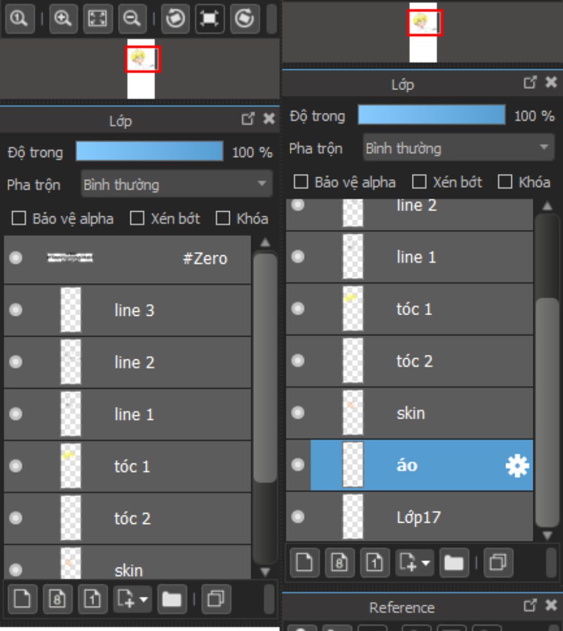This screenshot has height=631, width=563.
Task: Open Pha trộn blend dropdown in left panel
Action: 176,184
